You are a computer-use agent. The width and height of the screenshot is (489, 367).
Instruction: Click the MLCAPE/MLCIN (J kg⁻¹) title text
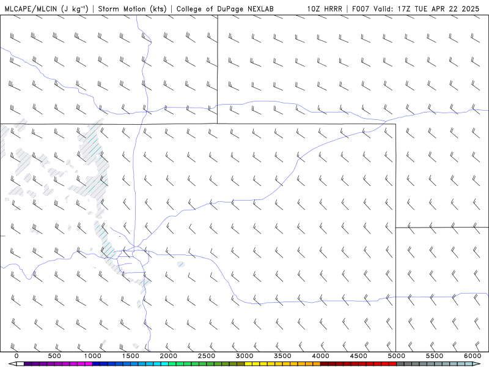(46, 9)
